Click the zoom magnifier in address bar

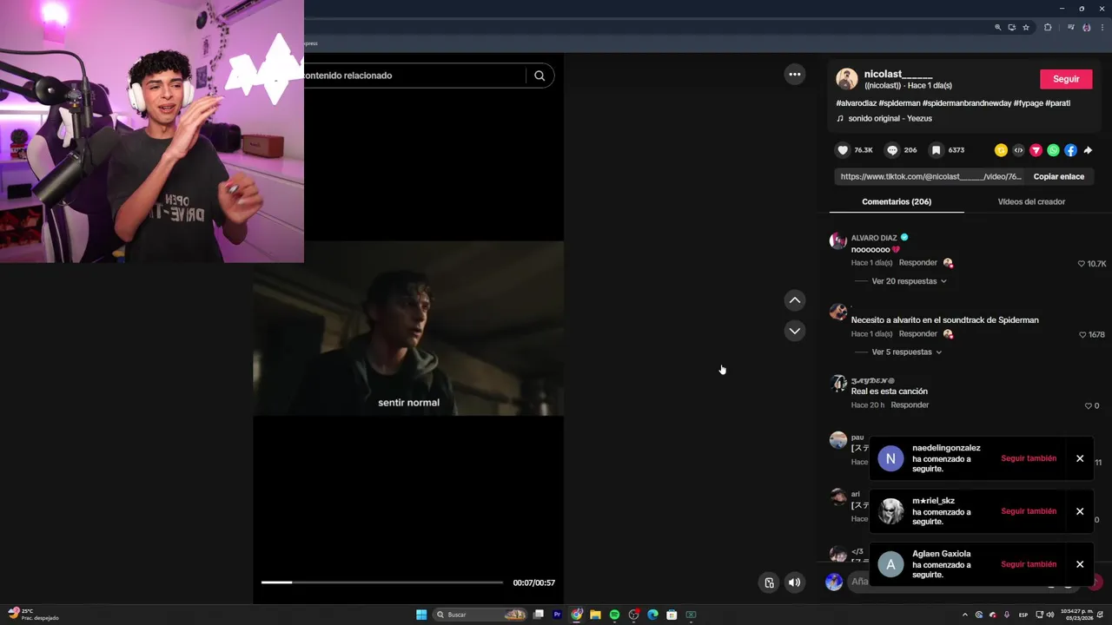(x=997, y=28)
